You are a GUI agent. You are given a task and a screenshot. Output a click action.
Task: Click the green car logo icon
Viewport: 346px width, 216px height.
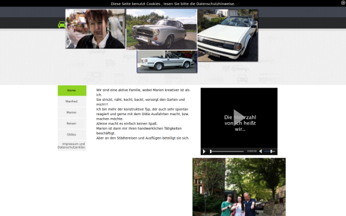pyautogui.click(x=62, y=24)
